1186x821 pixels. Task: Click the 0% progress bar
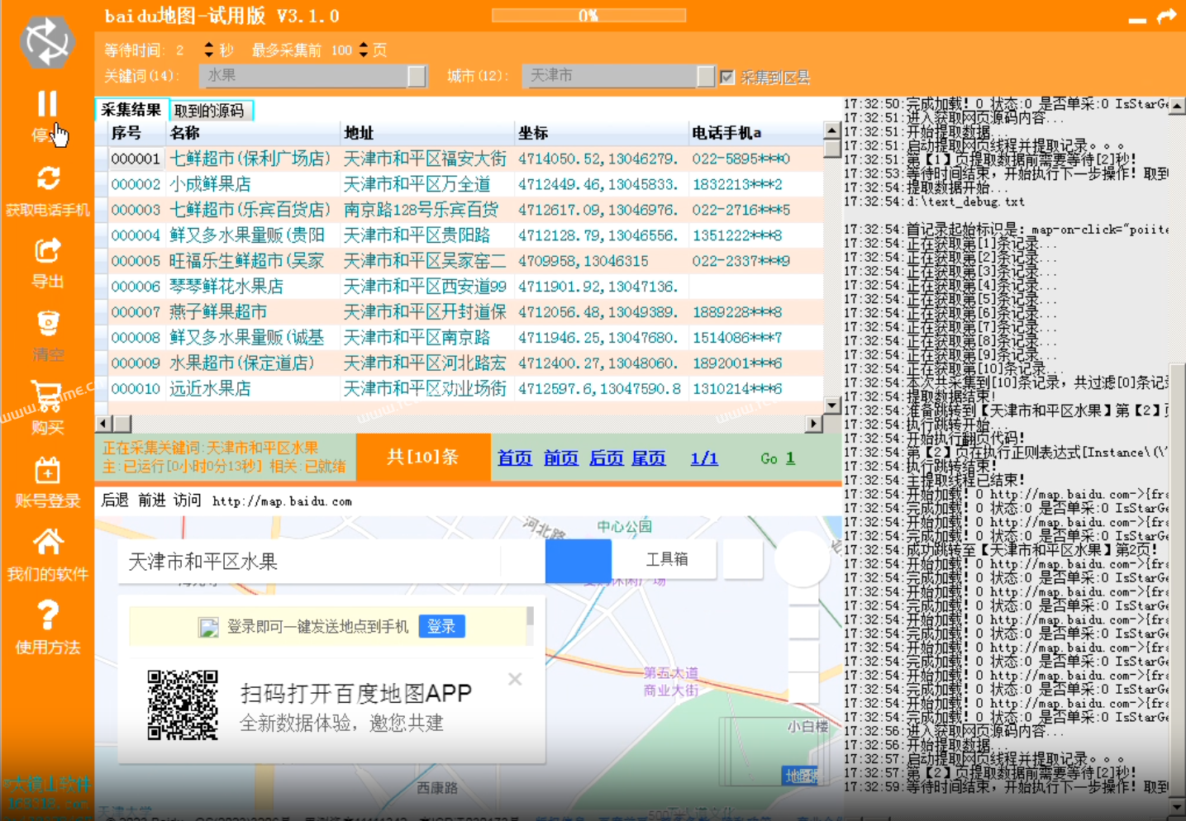tap(588, 16)
